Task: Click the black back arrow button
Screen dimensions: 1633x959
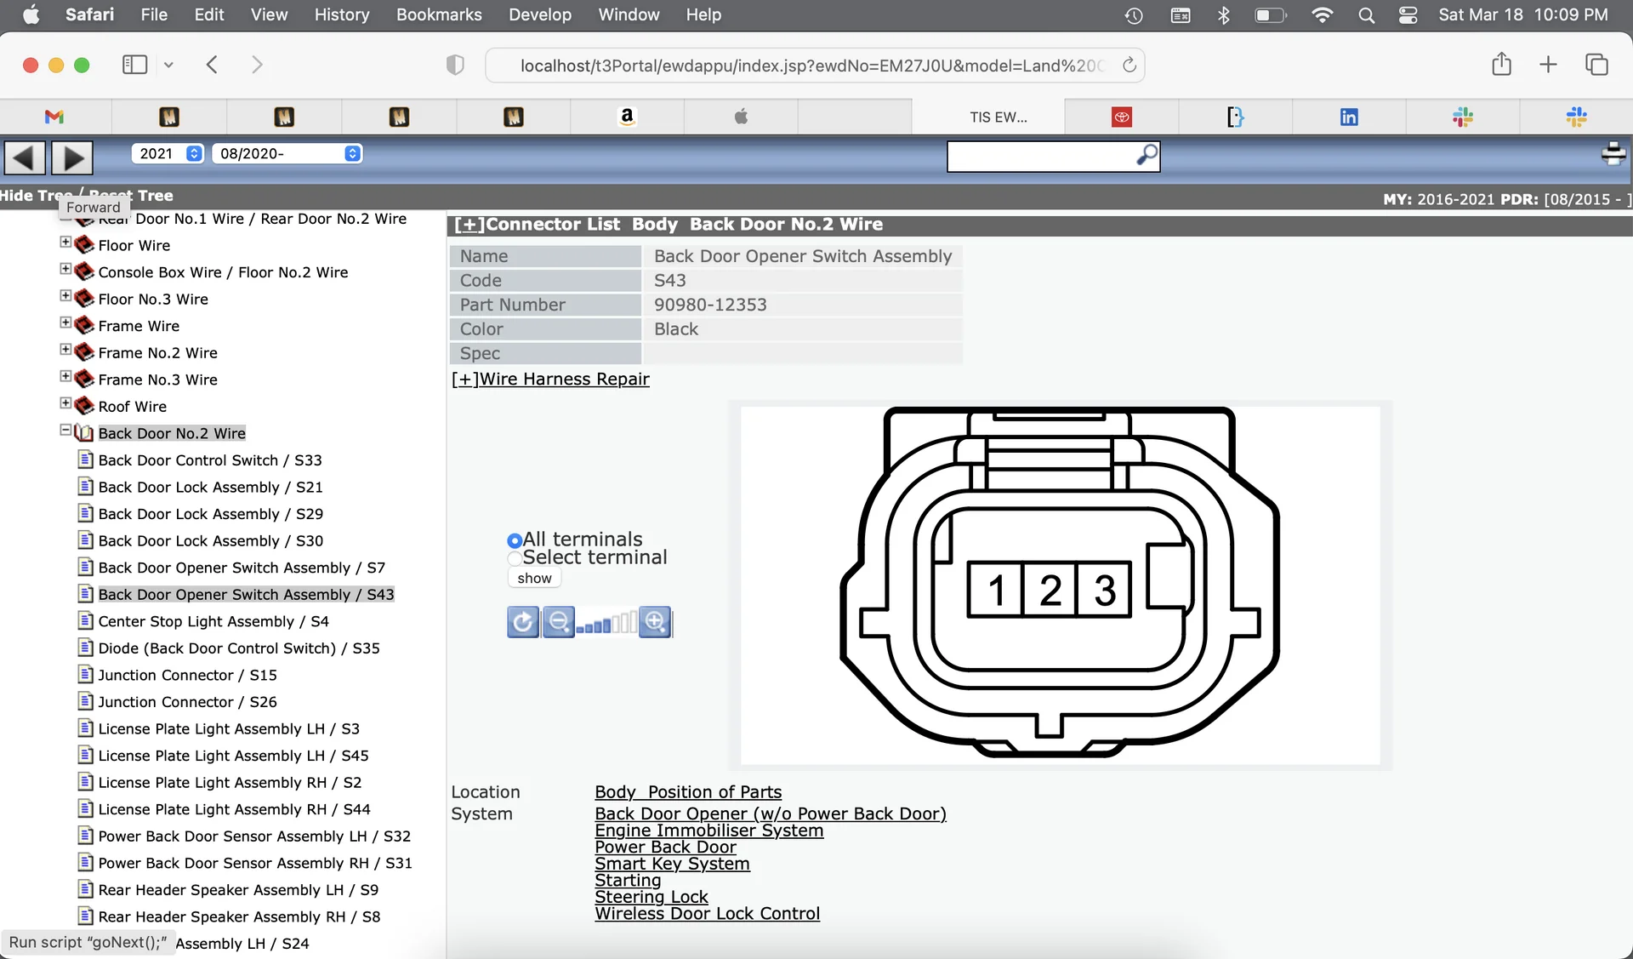Action: coord(25,157)
